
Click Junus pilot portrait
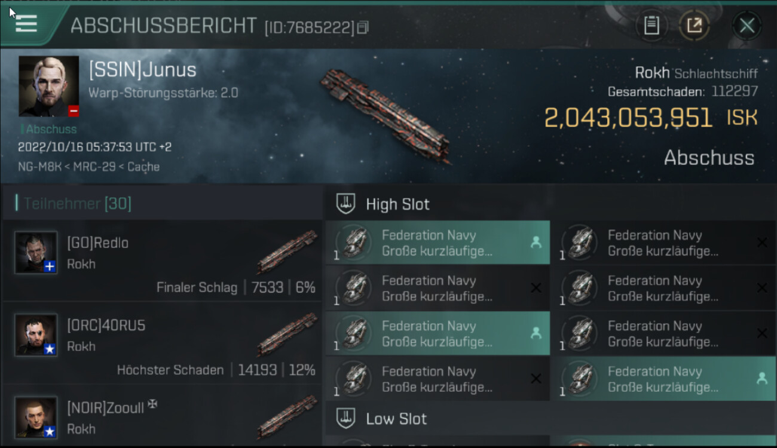(48, 86)
